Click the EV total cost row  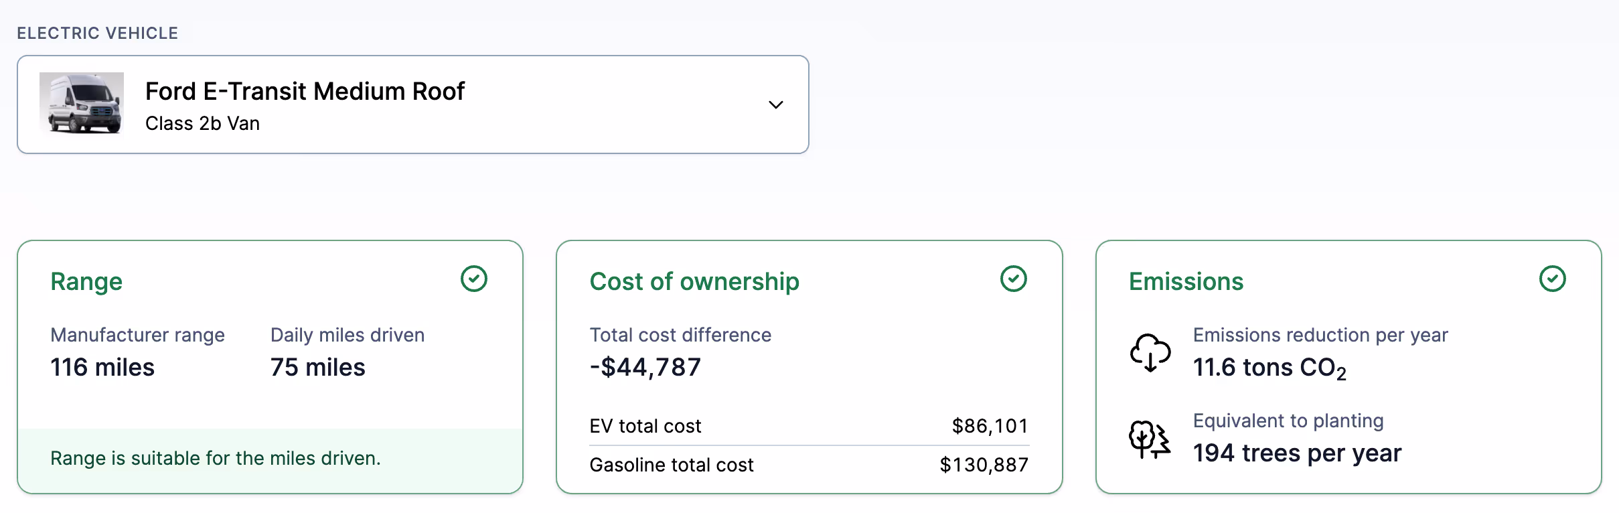pyautogui.click(x=809, y=426)
